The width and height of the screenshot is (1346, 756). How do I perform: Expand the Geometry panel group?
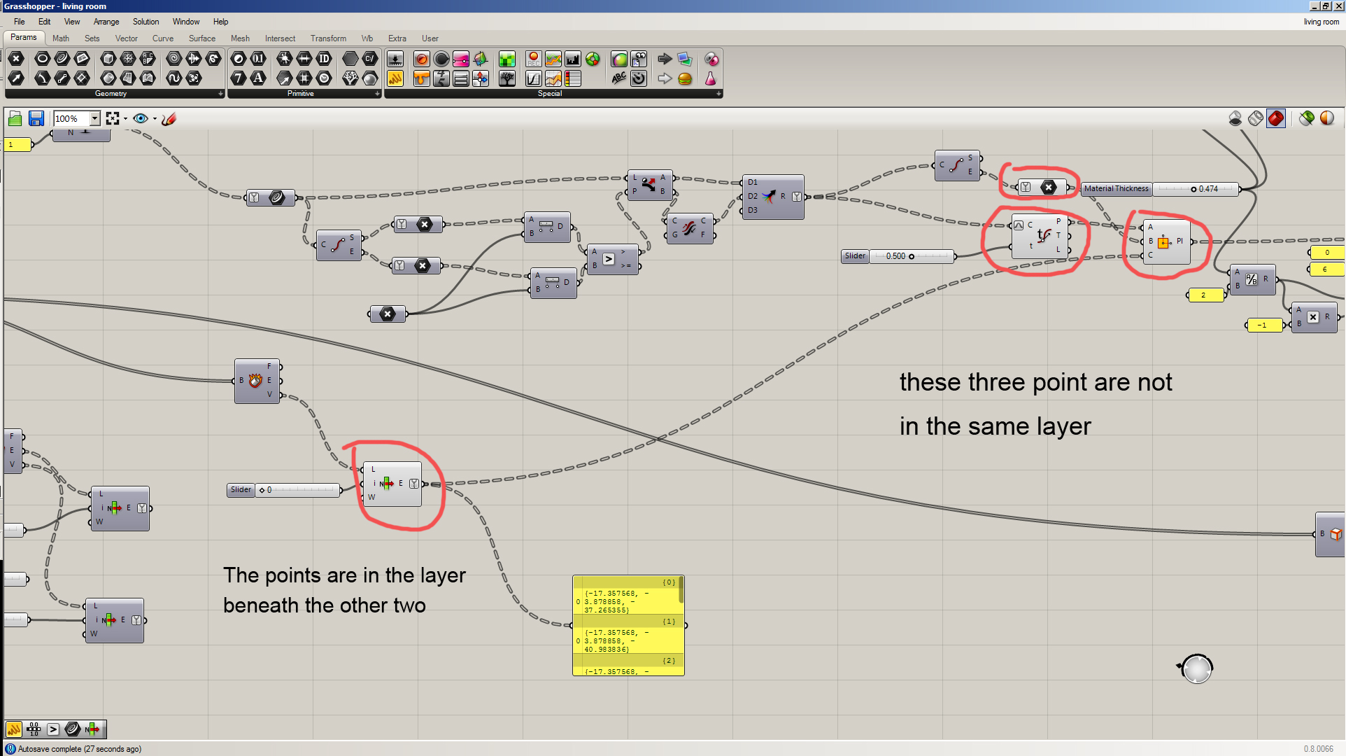tap(220, 94)
